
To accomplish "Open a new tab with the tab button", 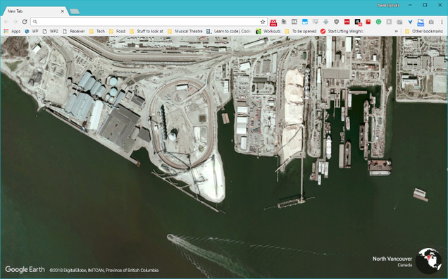I will coord(75,11).
